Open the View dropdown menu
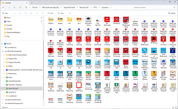The width and height of the screenshot is (178, 109). click(x=62, y=13)
